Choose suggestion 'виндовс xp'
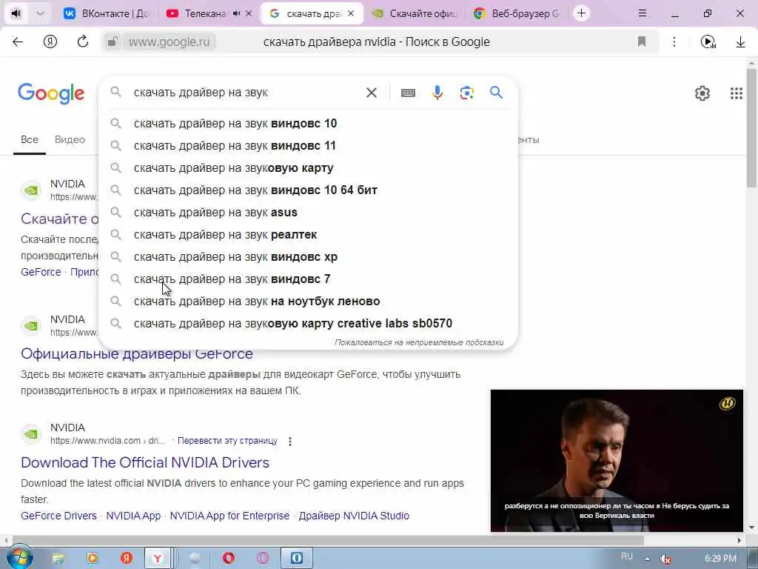This screenshot has width=758, height=569. tap(308, 257)
